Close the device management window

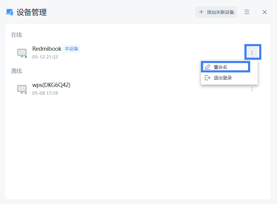264,12
